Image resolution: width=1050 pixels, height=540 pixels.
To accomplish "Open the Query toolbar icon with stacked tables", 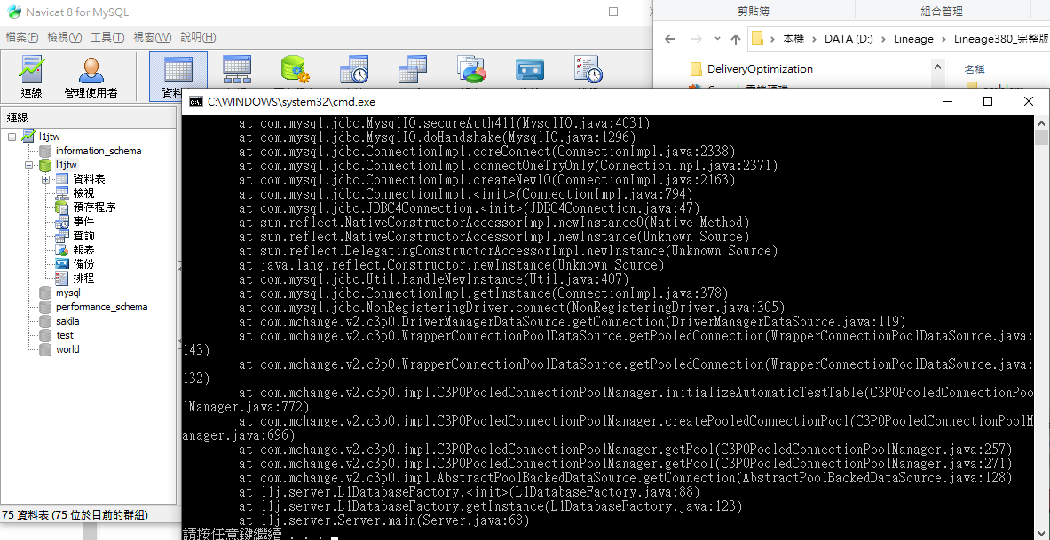I will [x=413, y=69].
